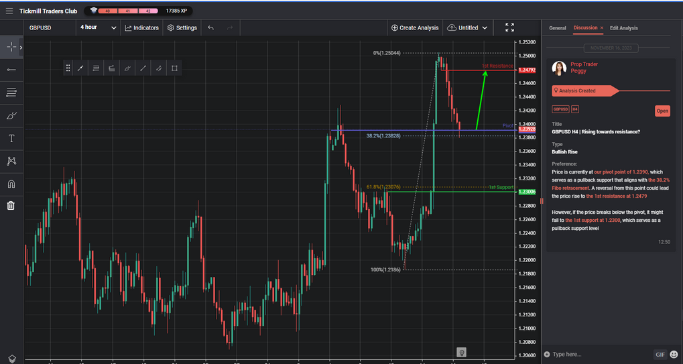Click the Prop Trader Peggy name

(584, 68)
